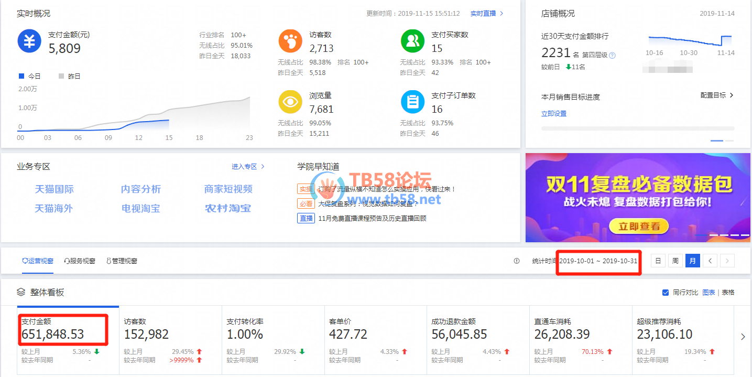Click red up arrow beside >9999%
The image size is (752, 377).
point(199,360)
